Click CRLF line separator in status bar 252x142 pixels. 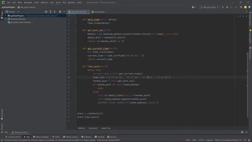click(194, 140)
